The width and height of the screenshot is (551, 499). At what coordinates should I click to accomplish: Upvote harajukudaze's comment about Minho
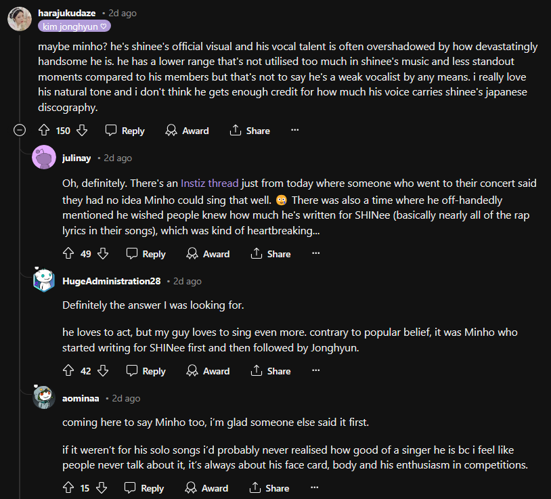tap(44, 131)
